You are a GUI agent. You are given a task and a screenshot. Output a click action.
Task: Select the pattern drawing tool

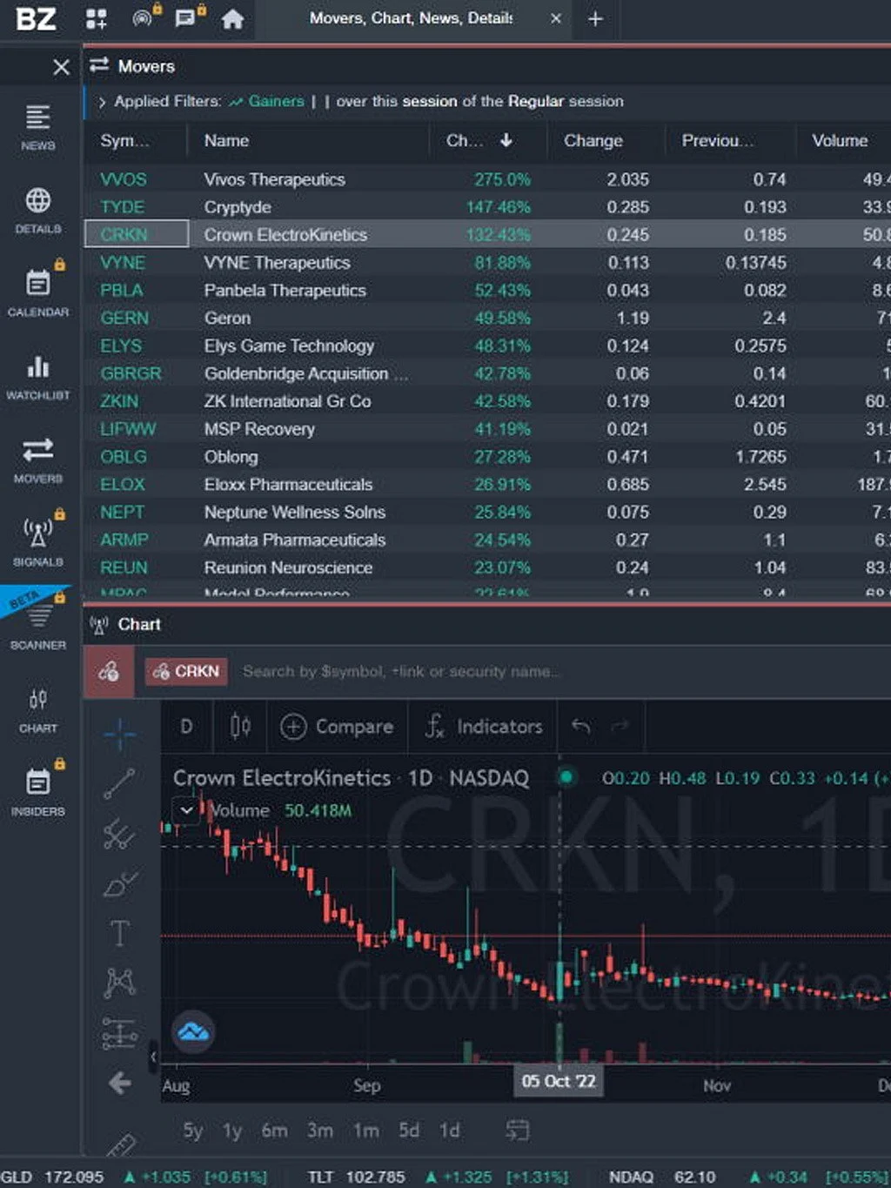click(119, 983)
